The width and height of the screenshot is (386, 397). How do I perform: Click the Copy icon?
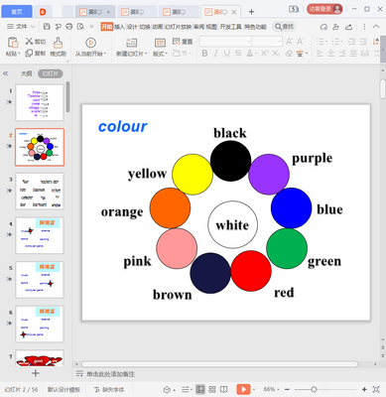tap(29, 53)
